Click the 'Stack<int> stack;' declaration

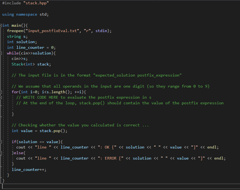(x=31, y=64)
